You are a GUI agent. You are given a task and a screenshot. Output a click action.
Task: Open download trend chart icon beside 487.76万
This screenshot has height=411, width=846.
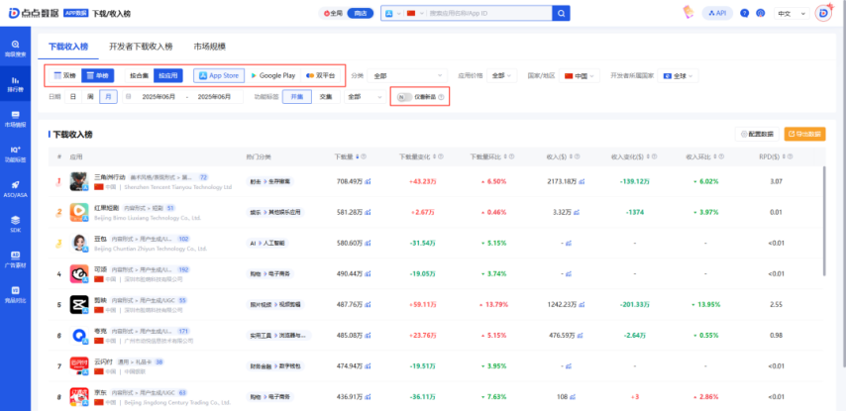368,305
